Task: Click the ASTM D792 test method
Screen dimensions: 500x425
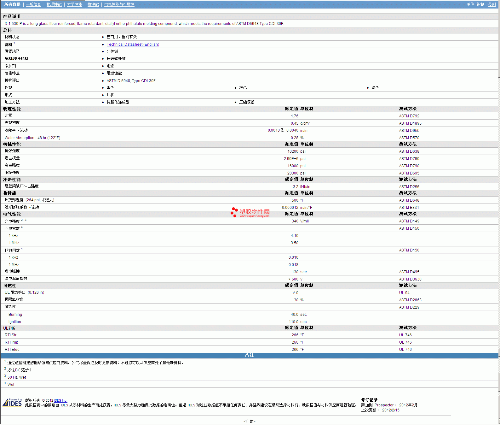Action: pyautogui.click(x=409, y=116)
